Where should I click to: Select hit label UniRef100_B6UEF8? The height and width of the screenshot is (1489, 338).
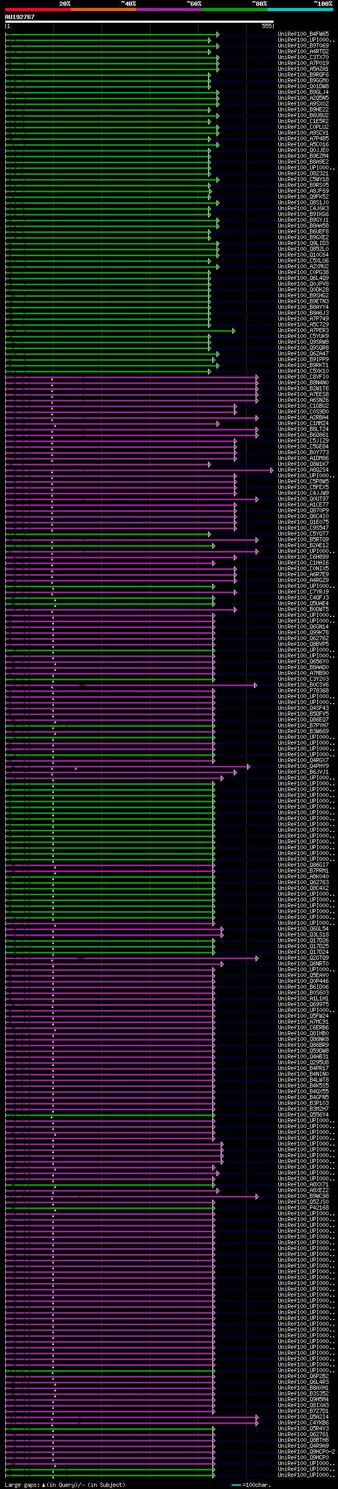pos(303,231)
